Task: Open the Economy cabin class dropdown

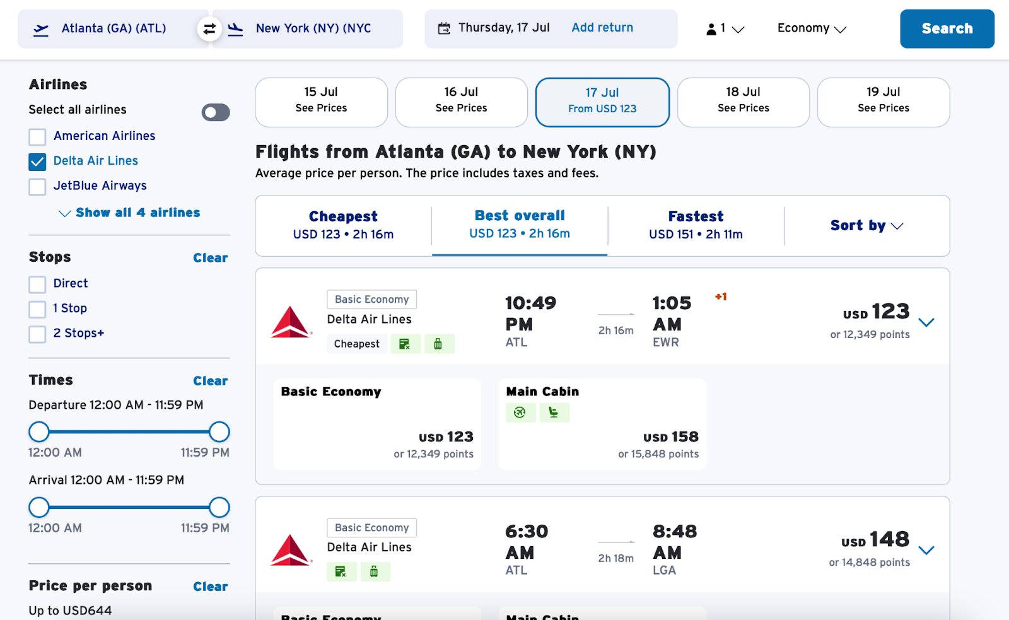Action: tap(812, 29)
